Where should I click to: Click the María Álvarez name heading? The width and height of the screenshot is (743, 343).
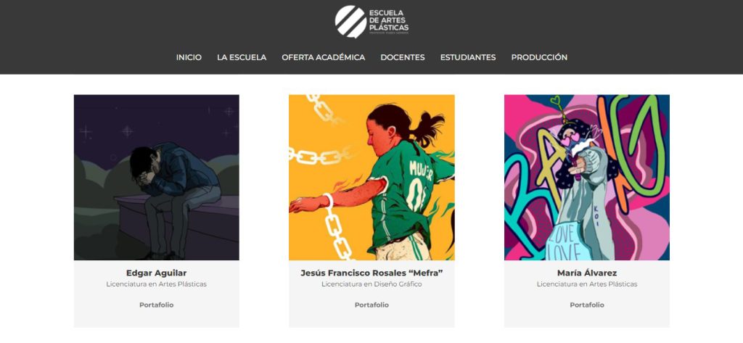point(586,273)
